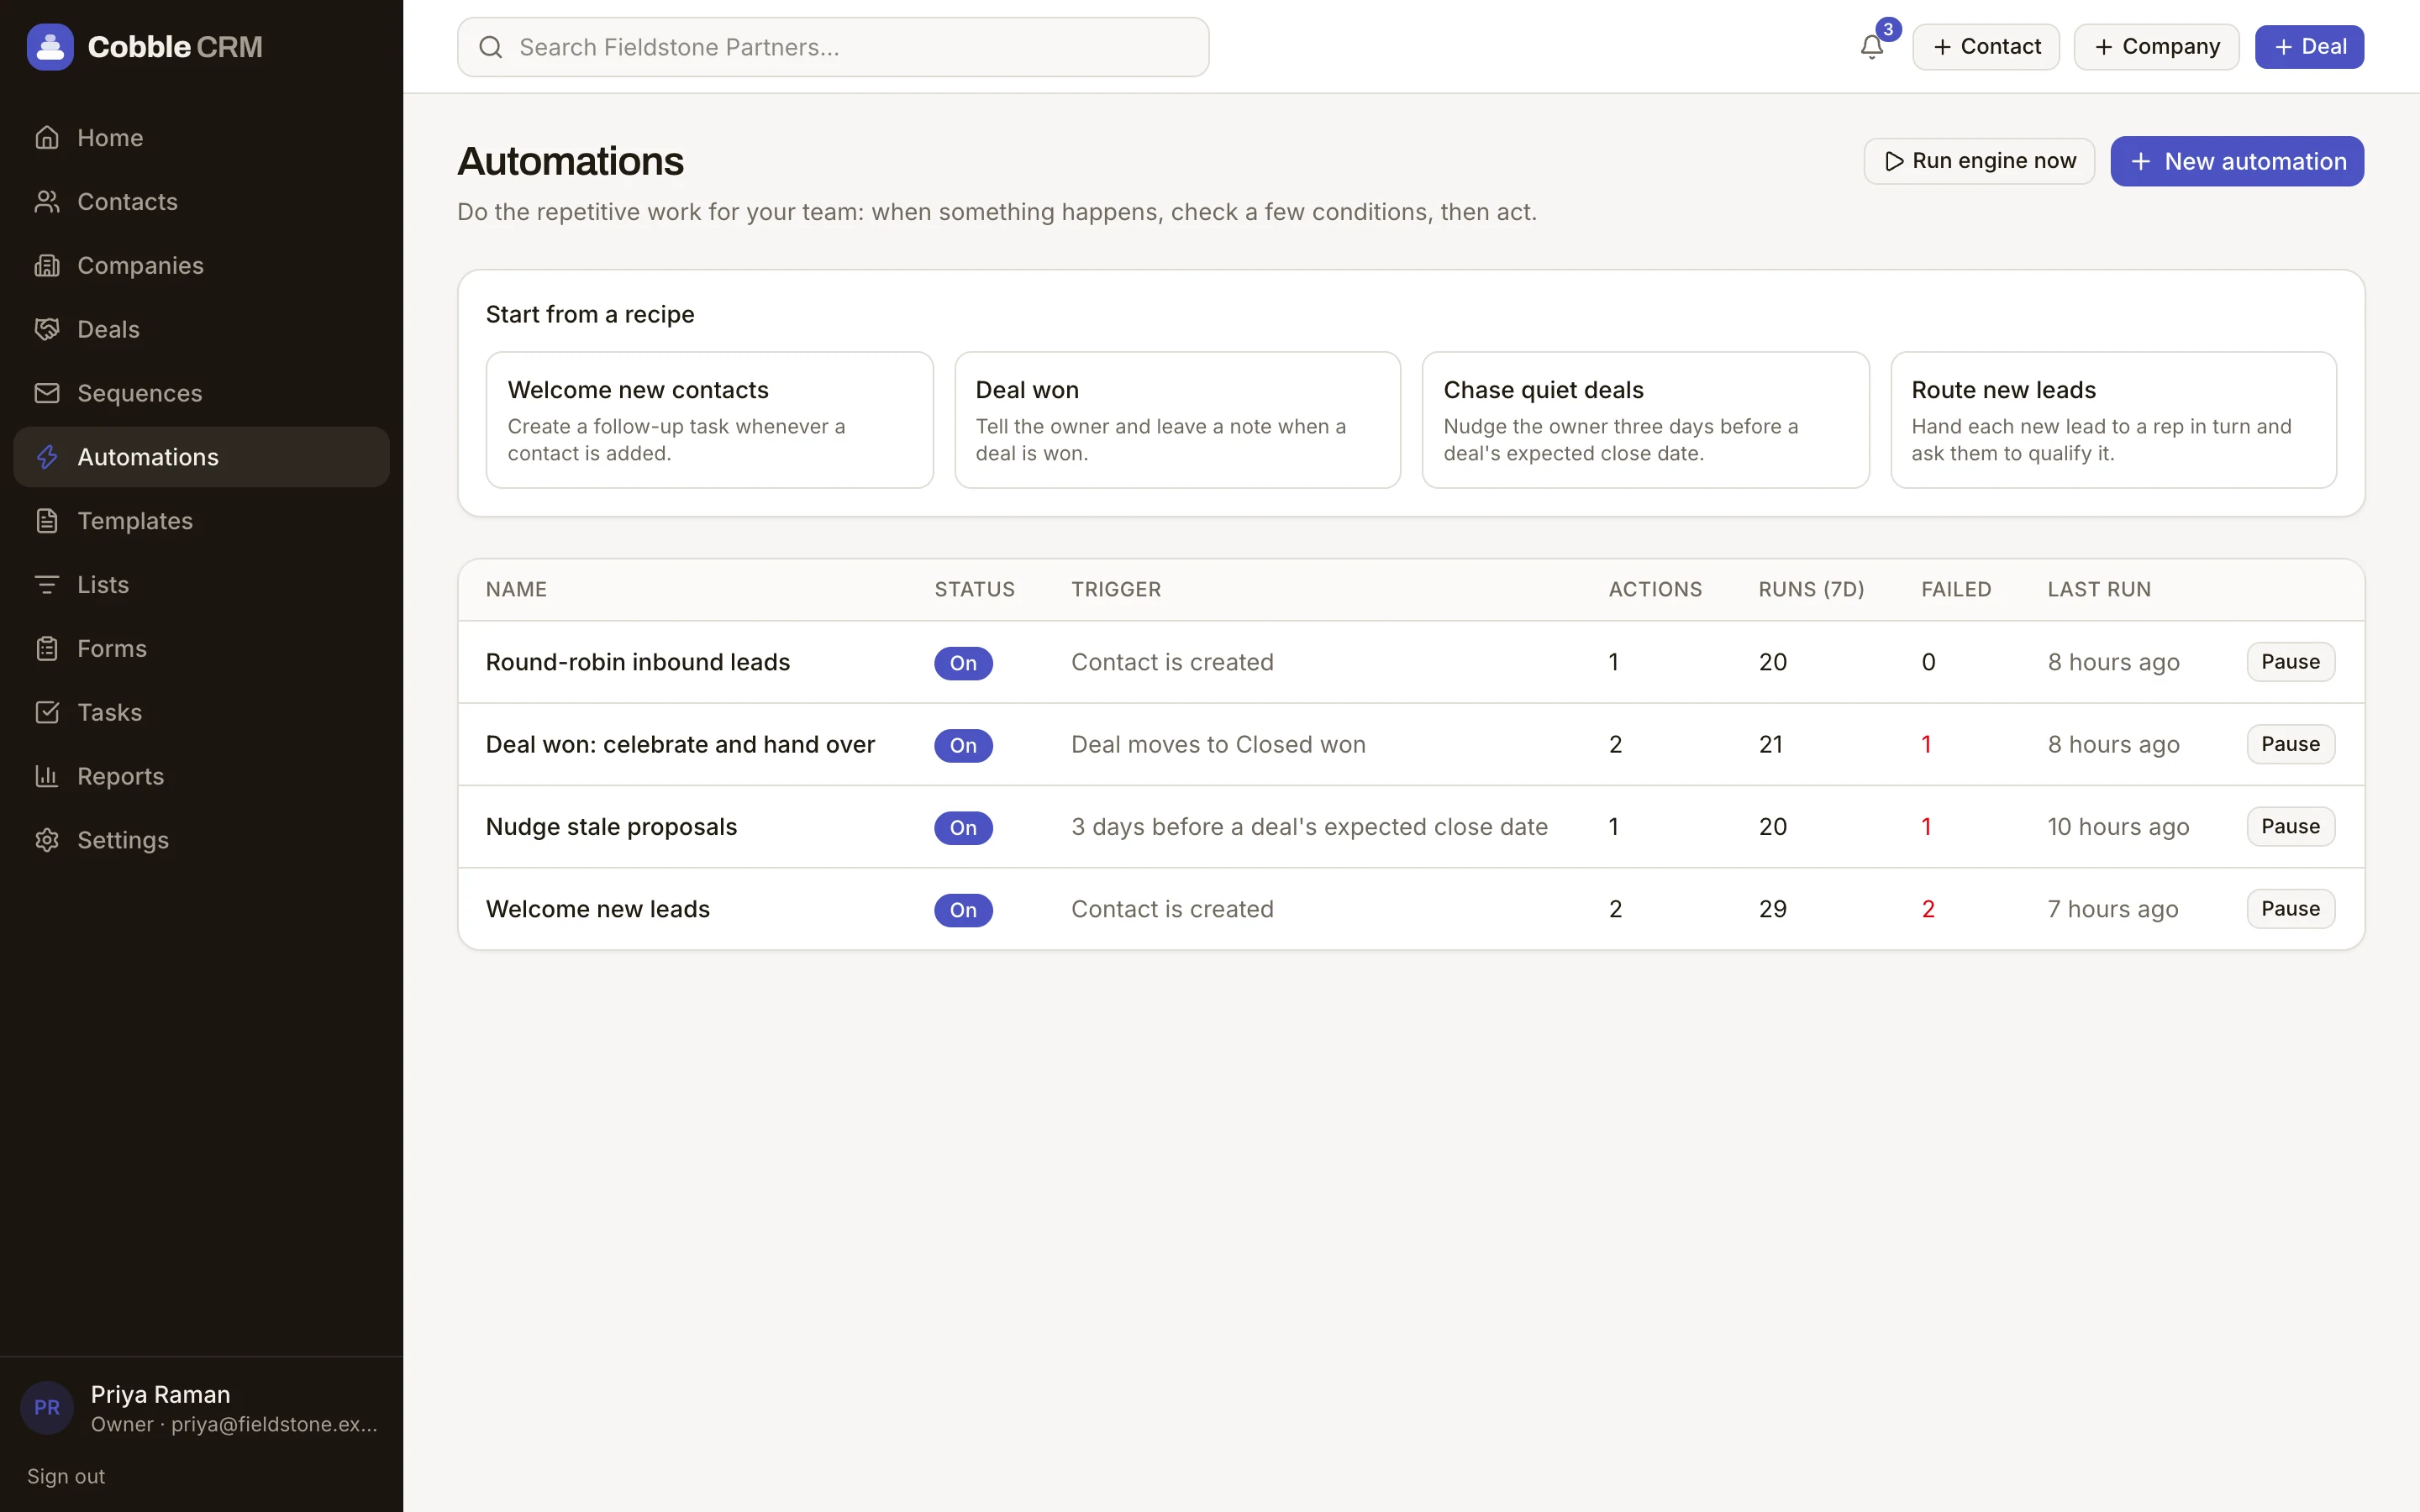
Task: Toggle On status for Nudge stale proposals
Action: tap(963, 828)
